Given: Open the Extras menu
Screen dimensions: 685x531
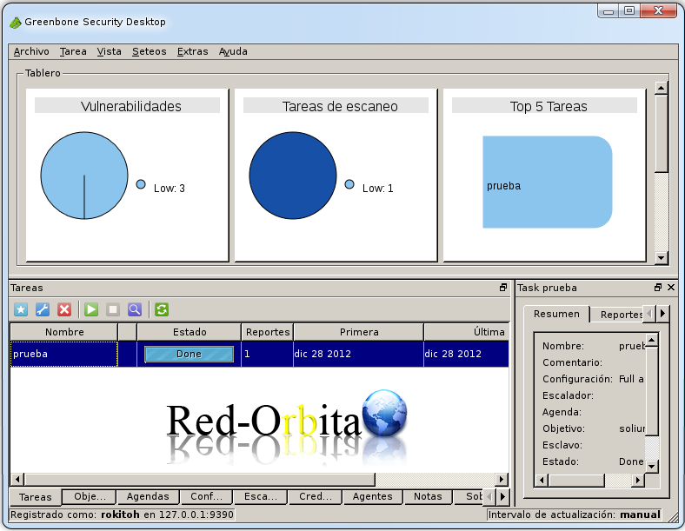Looking at the screenshot, I should pyautogui.click(x=192, y=51).
